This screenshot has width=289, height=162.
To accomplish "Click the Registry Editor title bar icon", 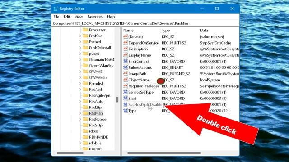I will tap(56, 9).
